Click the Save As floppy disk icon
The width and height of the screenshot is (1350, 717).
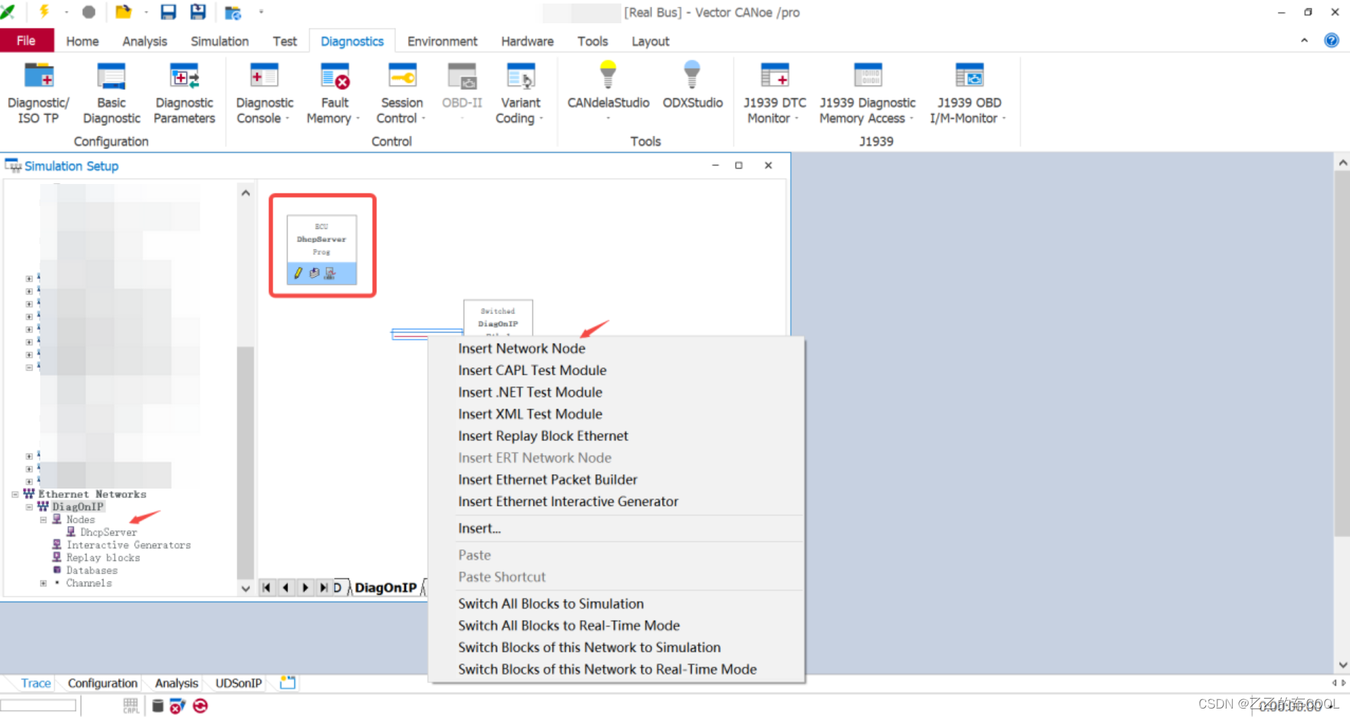198,12
